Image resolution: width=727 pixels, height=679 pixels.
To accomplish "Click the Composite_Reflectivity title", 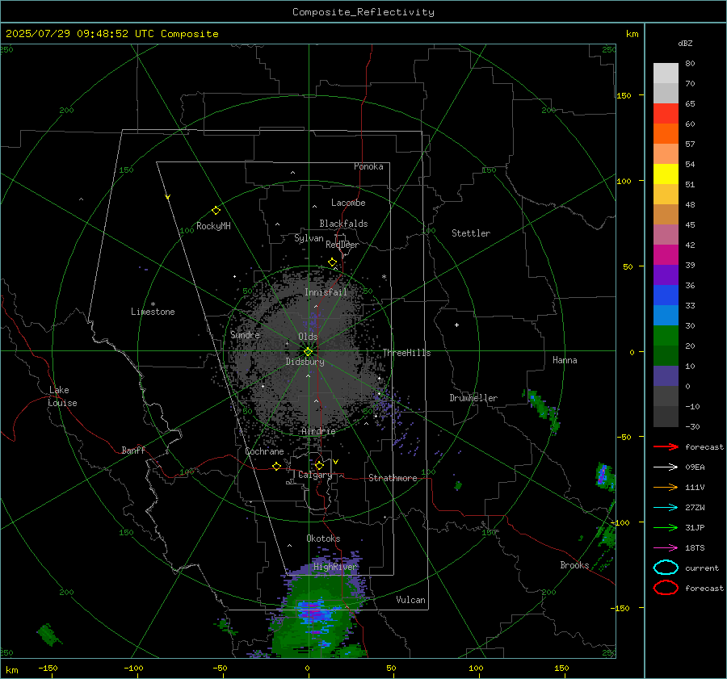I will point(363,12).
